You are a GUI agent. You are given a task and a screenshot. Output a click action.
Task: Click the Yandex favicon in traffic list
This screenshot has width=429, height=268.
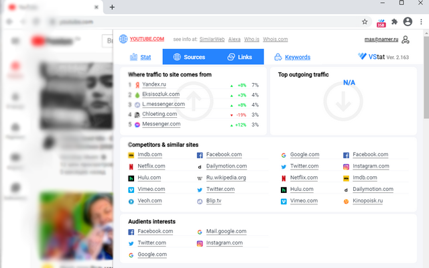pos(137,85)
